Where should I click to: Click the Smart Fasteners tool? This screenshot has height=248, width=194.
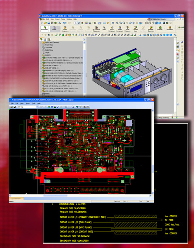coord(127,29)
